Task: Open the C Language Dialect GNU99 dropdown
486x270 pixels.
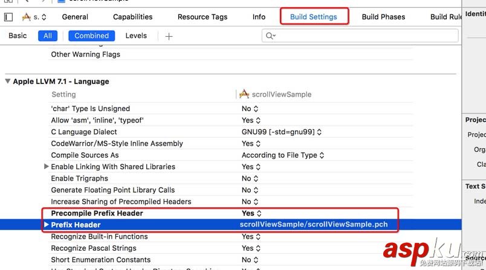Action: tap(282, 132)
